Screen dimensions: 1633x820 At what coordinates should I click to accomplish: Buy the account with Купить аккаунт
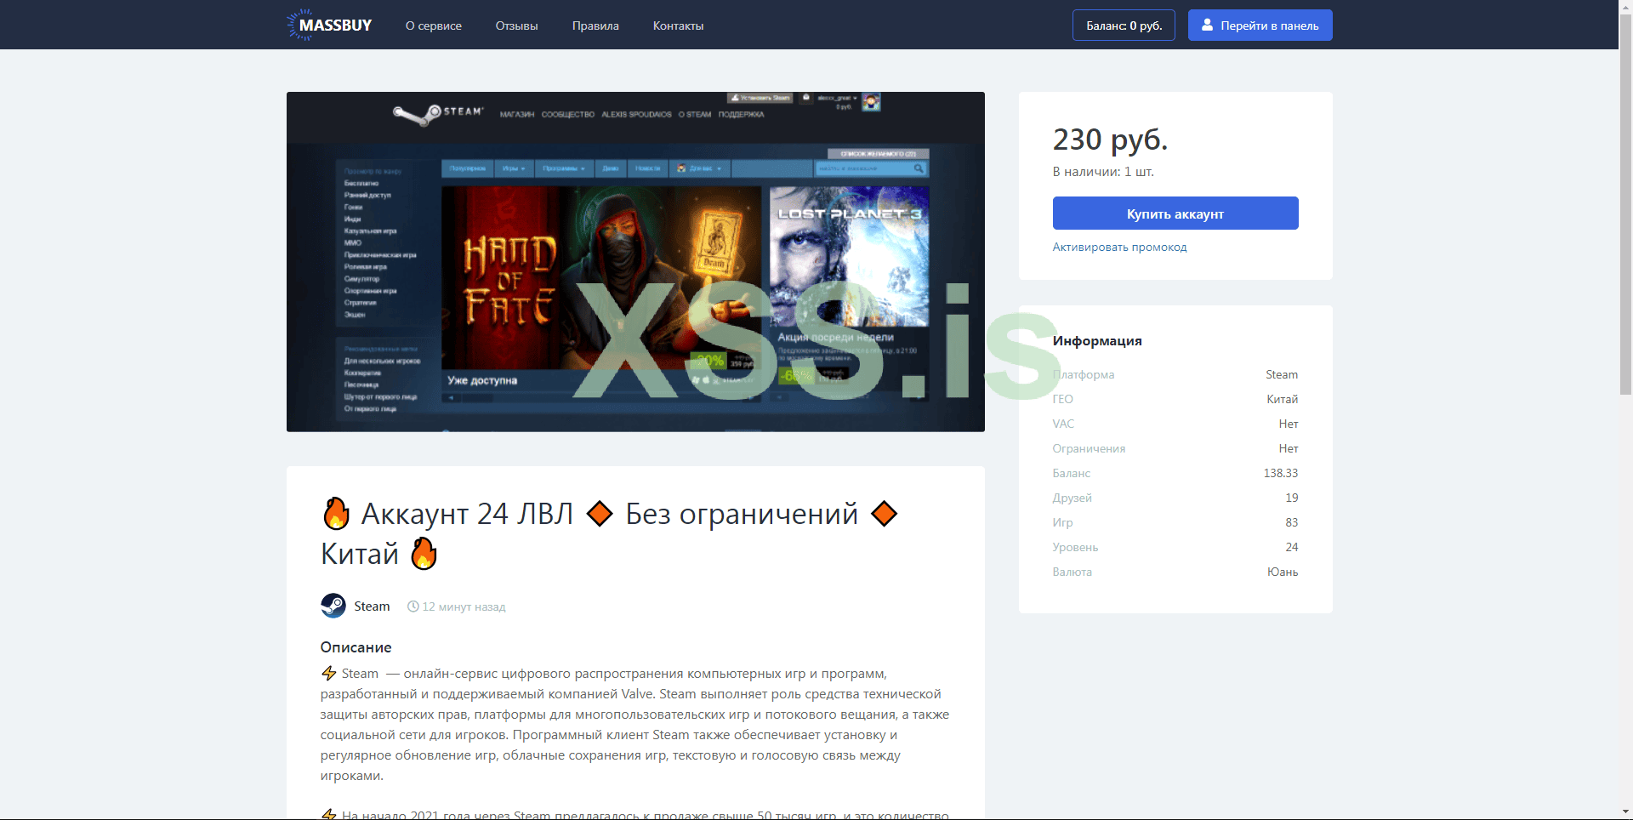1175,214
